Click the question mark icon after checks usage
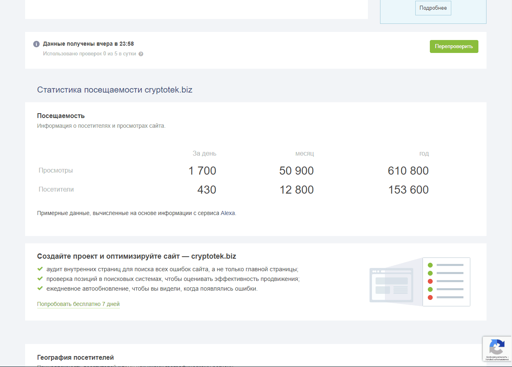Image resolution: width=512 pixels, height=367 pixels. click(x=141, y=54)
